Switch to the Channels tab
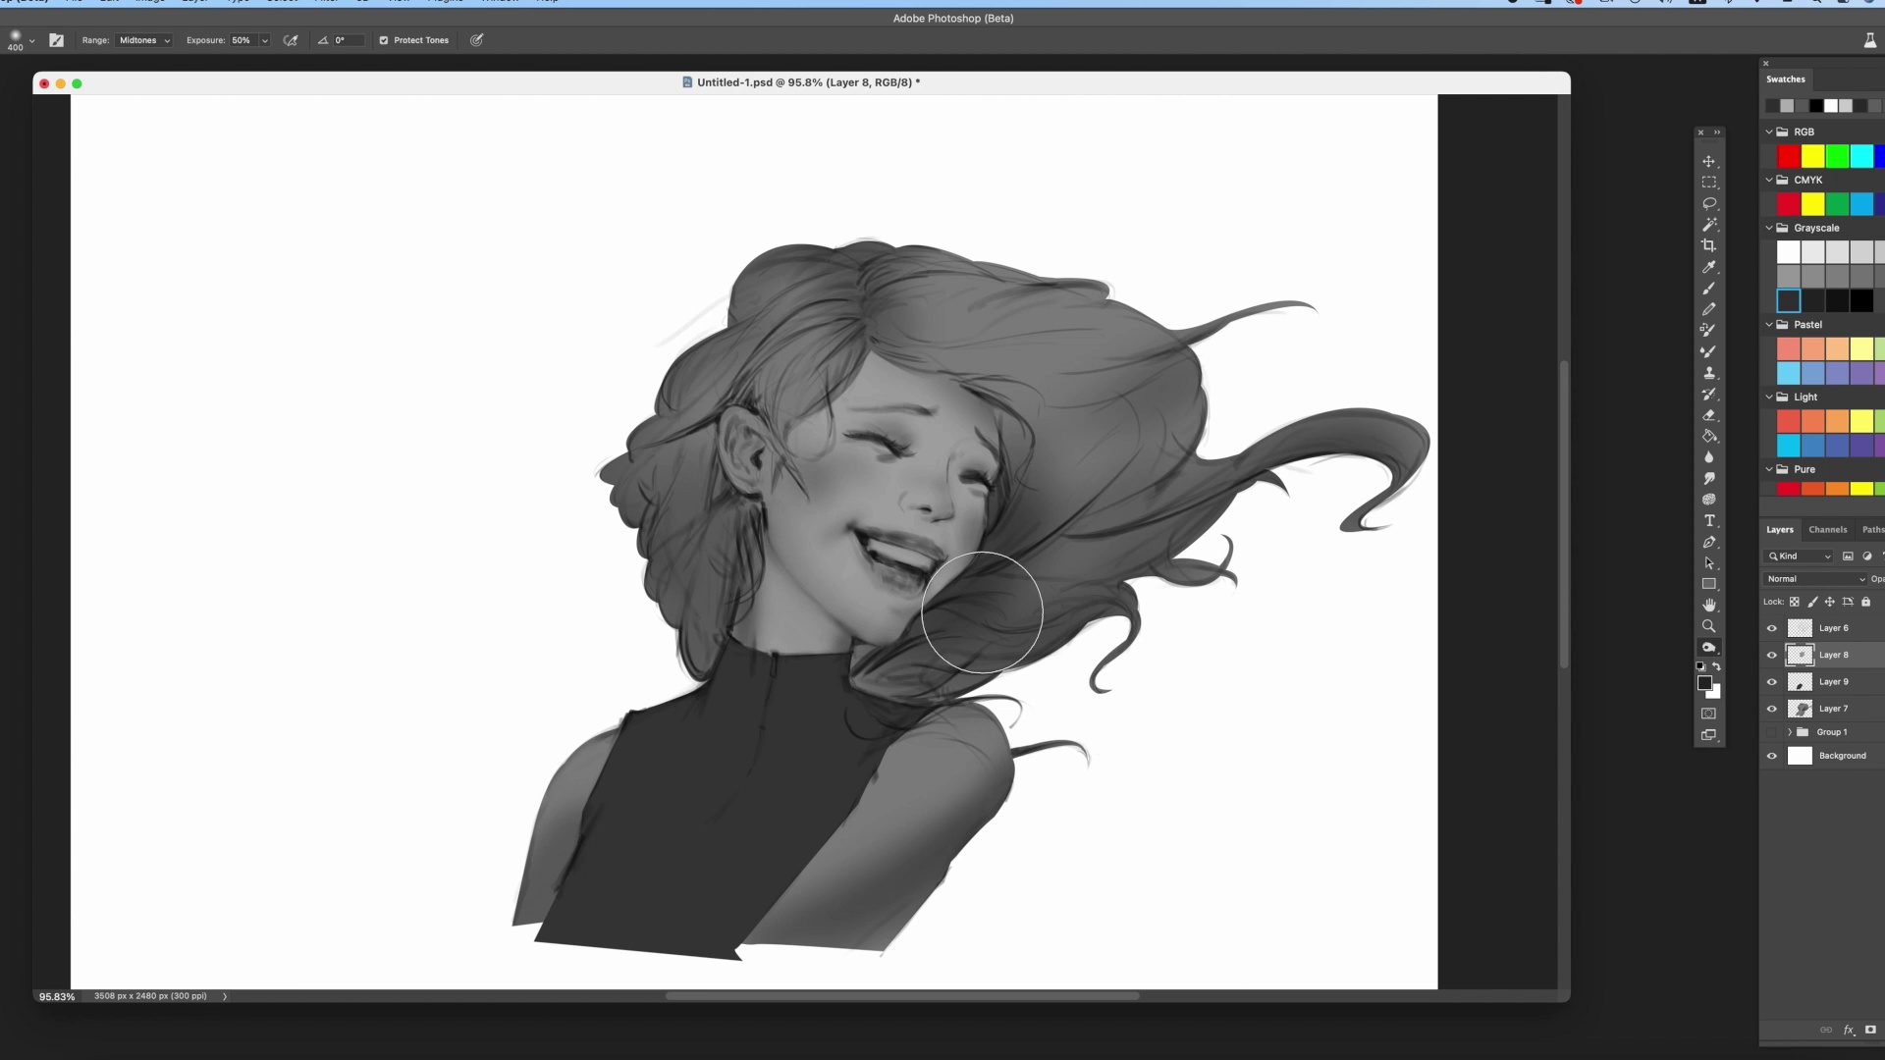Viewport: 1885px width, 1060px height. click(x=1827, y=530)
